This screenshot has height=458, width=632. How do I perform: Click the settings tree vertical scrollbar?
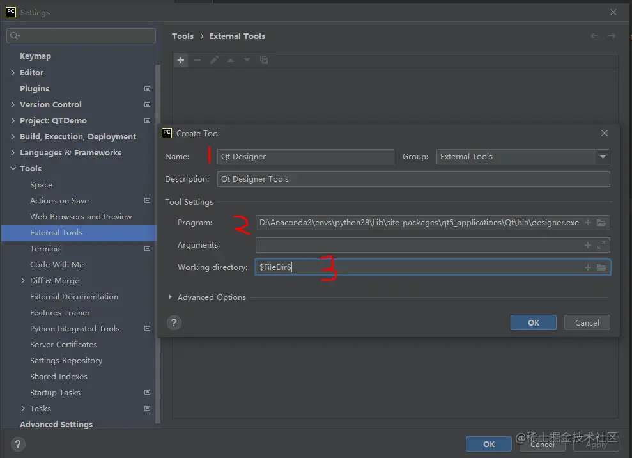(158, 244)
